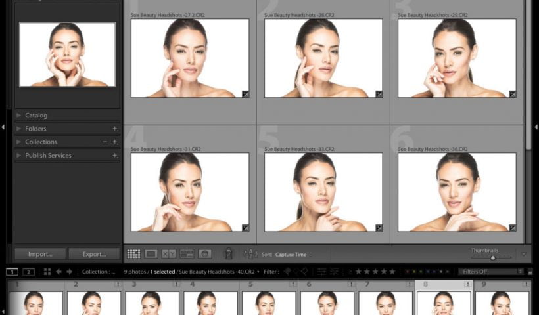Toggle the filter lock switch
539x315 pixels.
tap(530, 272)
